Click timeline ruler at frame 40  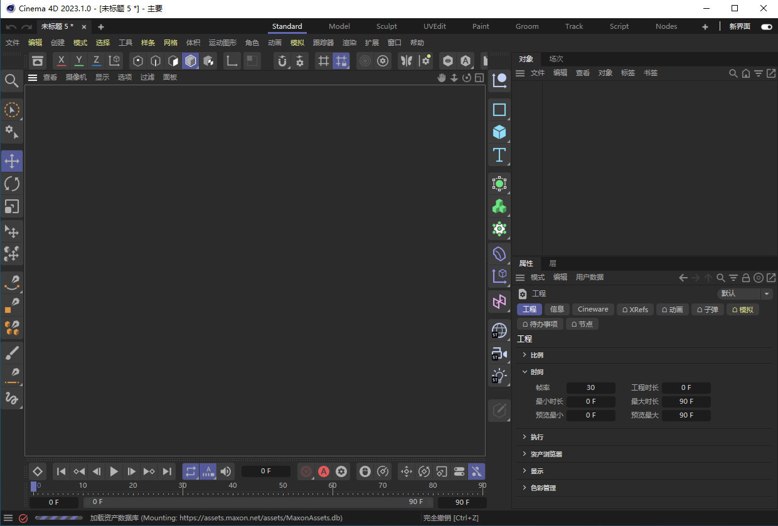click(x=233, y=487)
